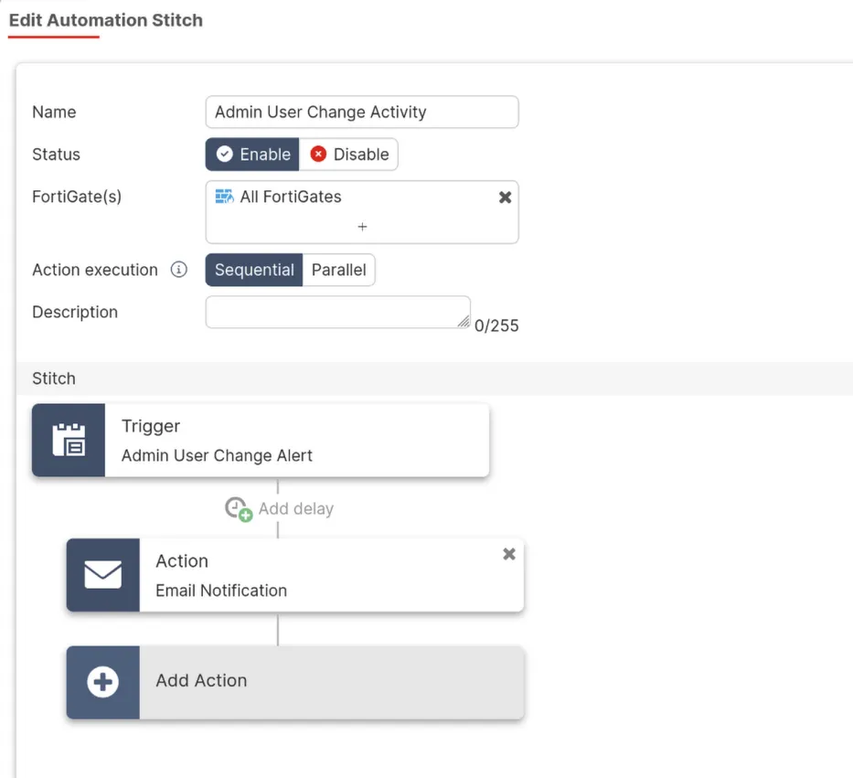The image size is (853, 778).
Task: Open the Action execution info tooltip
Action: point(179,270)
